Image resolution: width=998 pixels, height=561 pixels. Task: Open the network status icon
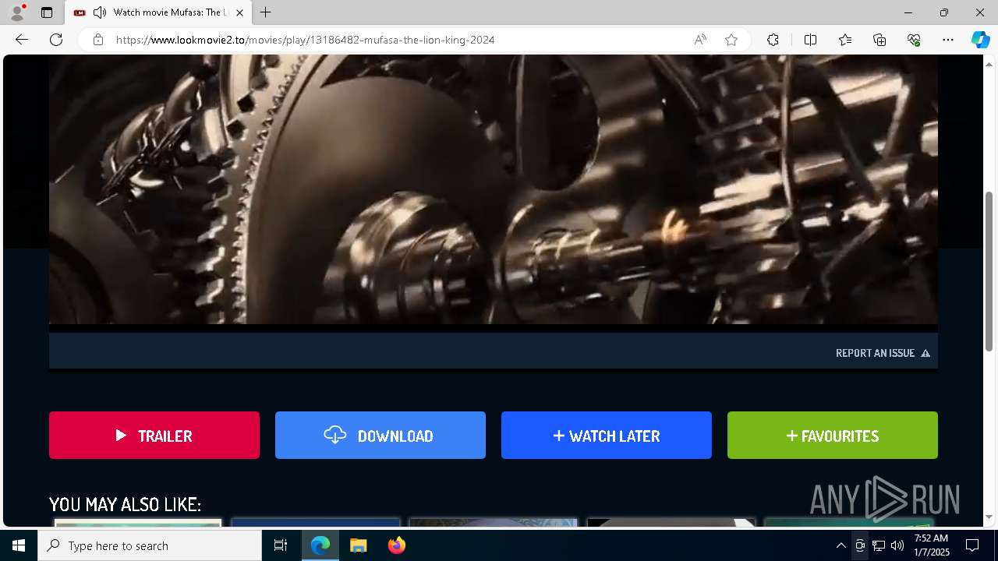pyautogui.click(x=879, y=545)
